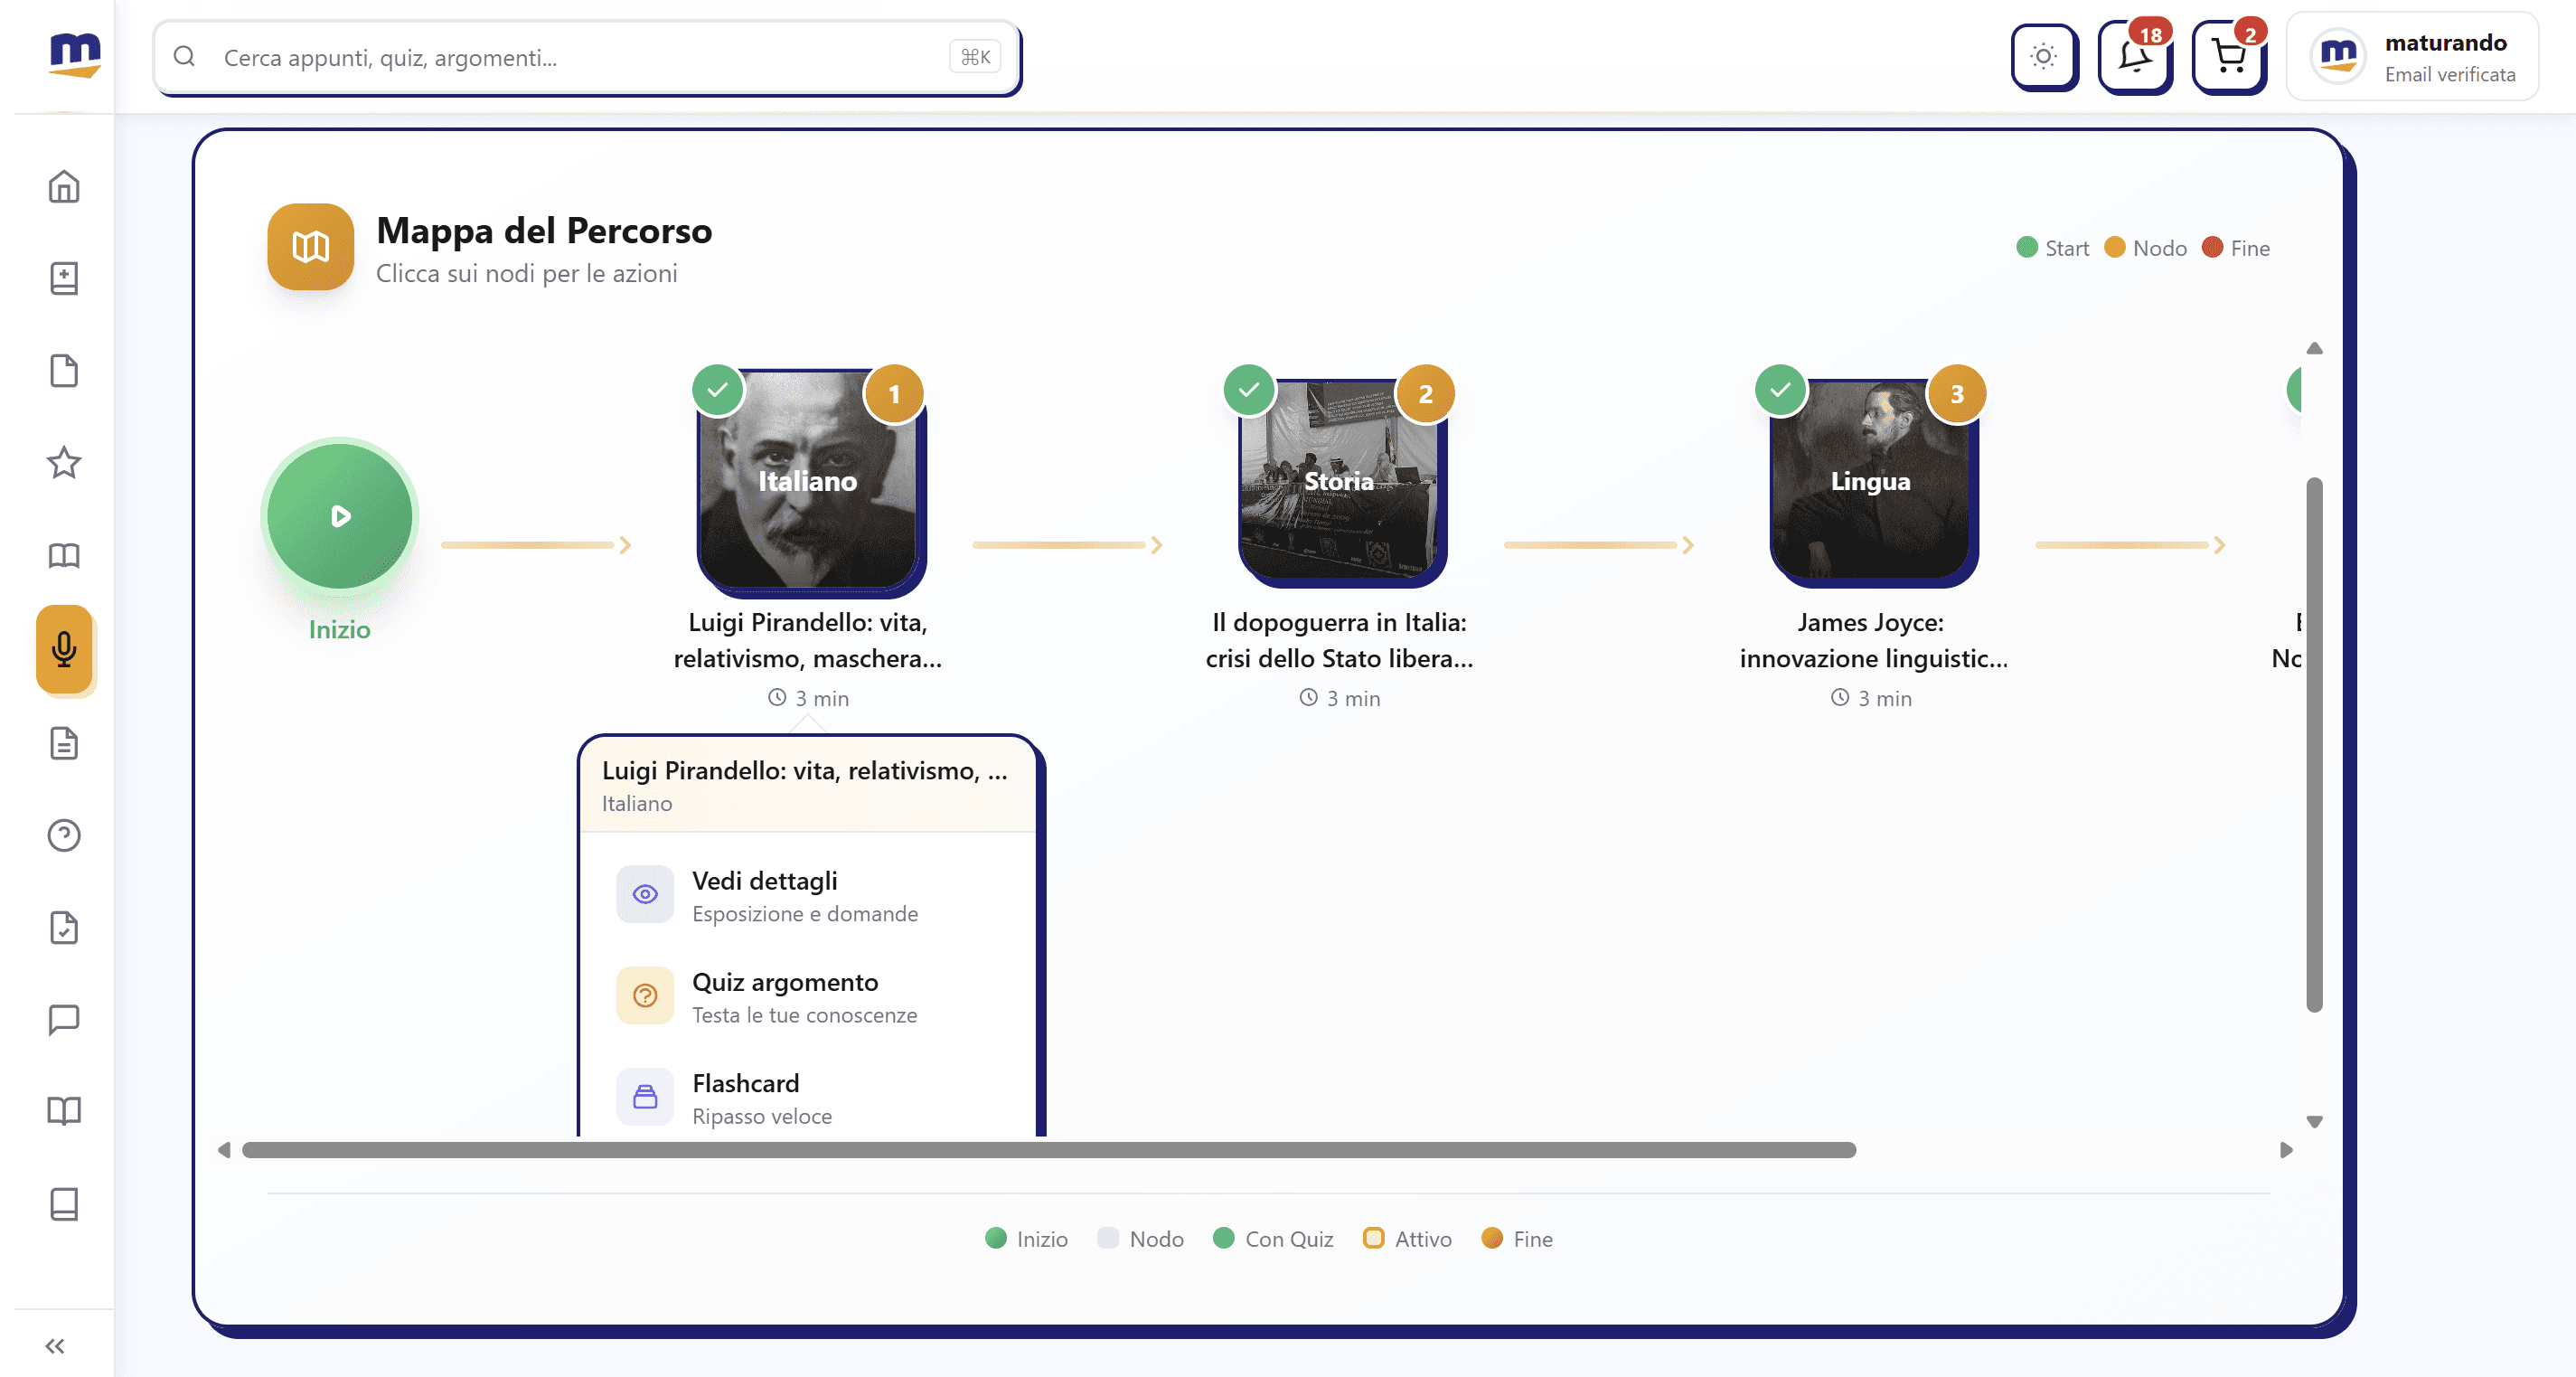Viewport: 2576px width, 1377px height.
Task: Click the '3 min' duration under James Joyce node
Action: coord(1872,698)
